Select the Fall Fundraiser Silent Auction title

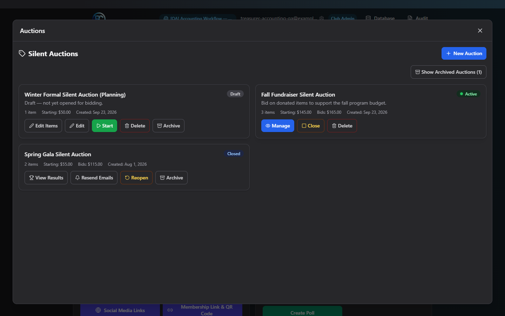pos(298,94)
